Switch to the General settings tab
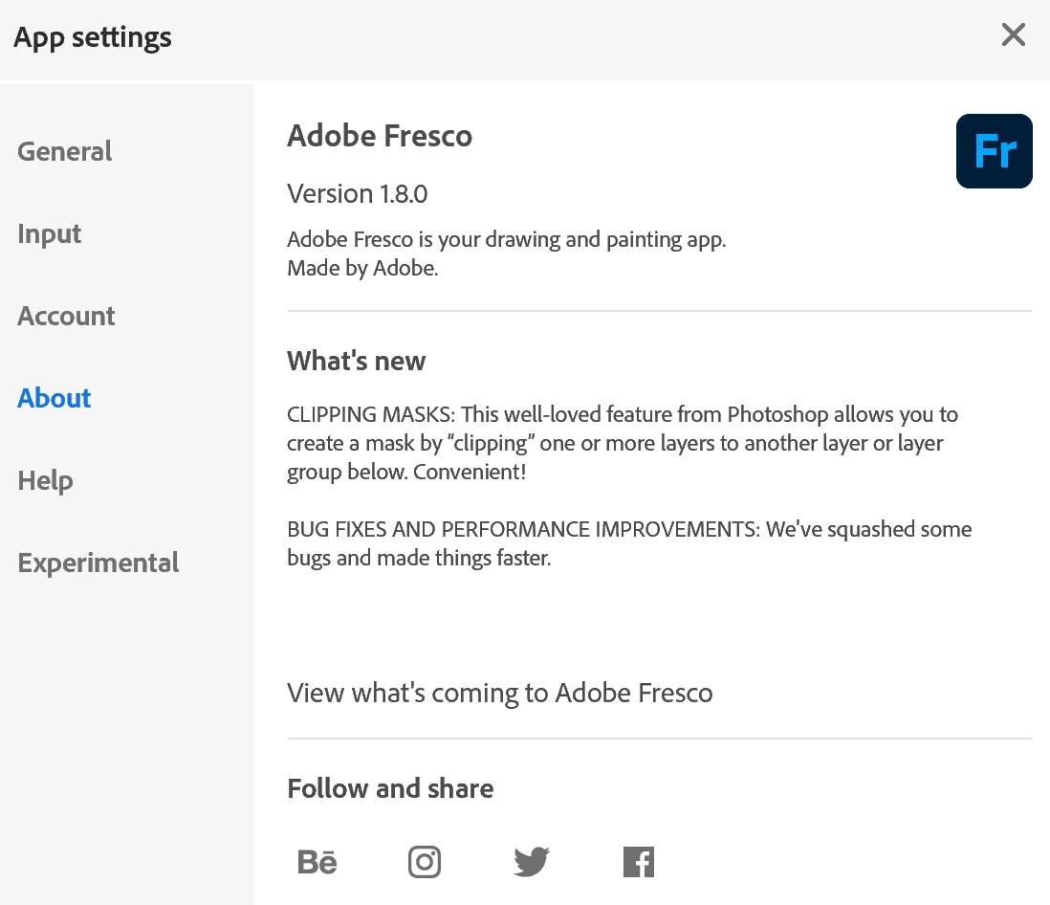Screen dimensions: 1050x905 pyautogui.click(x=65, y=151)
